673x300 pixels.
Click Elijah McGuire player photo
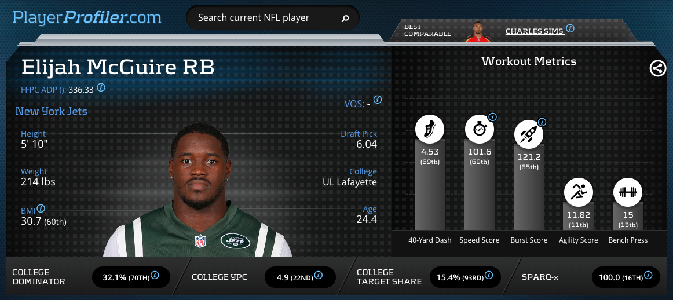point(197,190)
